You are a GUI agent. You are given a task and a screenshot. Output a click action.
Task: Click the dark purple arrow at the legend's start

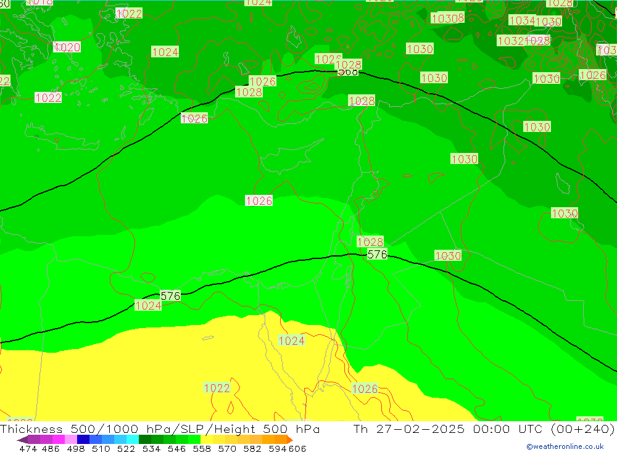pyautogui.click(x=22, y=440)
